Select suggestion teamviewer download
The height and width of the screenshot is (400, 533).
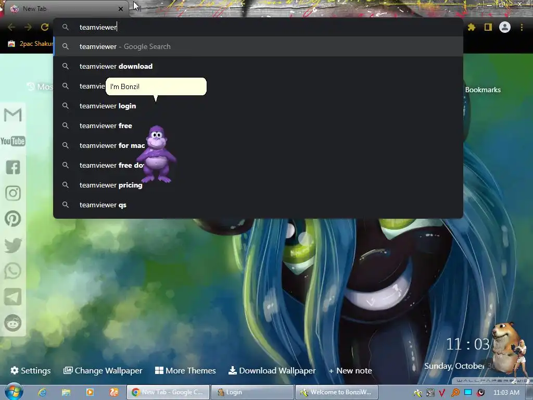pyautogui.click(x=258, y=66)
